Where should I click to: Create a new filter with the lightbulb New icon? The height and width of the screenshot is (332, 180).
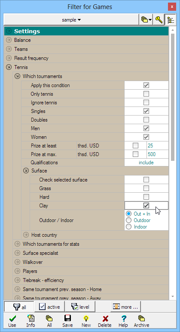pyautogui.click(x=86, y=318)
